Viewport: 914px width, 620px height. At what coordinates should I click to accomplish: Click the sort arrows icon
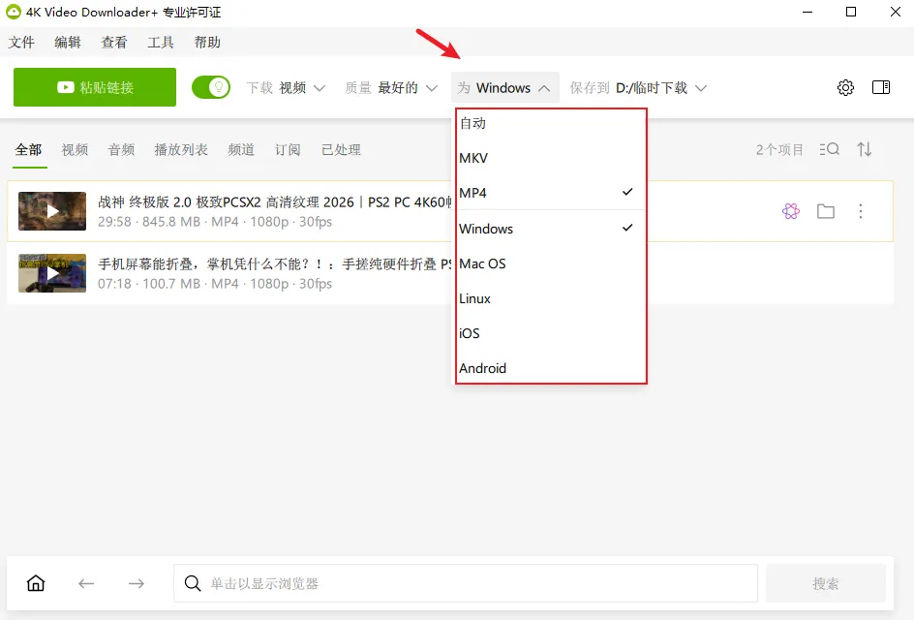[x=865, y=149]
